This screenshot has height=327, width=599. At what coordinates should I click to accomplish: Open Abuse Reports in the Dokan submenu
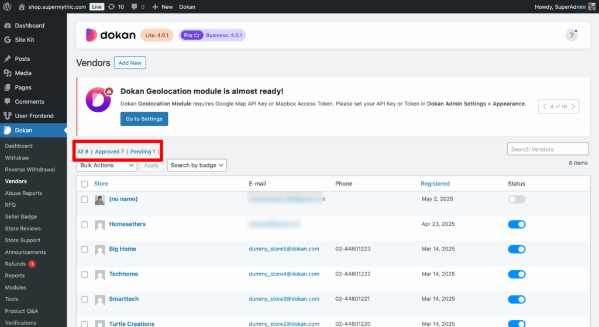click(23, 193)
